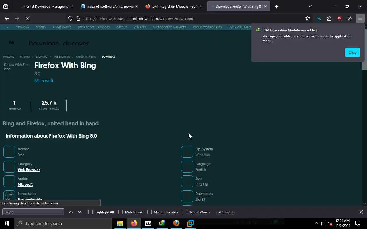Click the Windows taskbar search box
Image resolution: width=367 pixels, height=229 pixels.
click(x=63, y=223)
